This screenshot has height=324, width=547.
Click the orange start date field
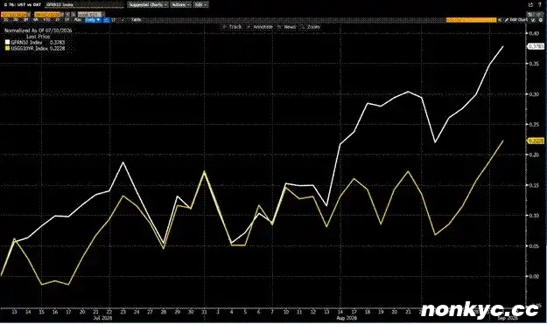14,15
